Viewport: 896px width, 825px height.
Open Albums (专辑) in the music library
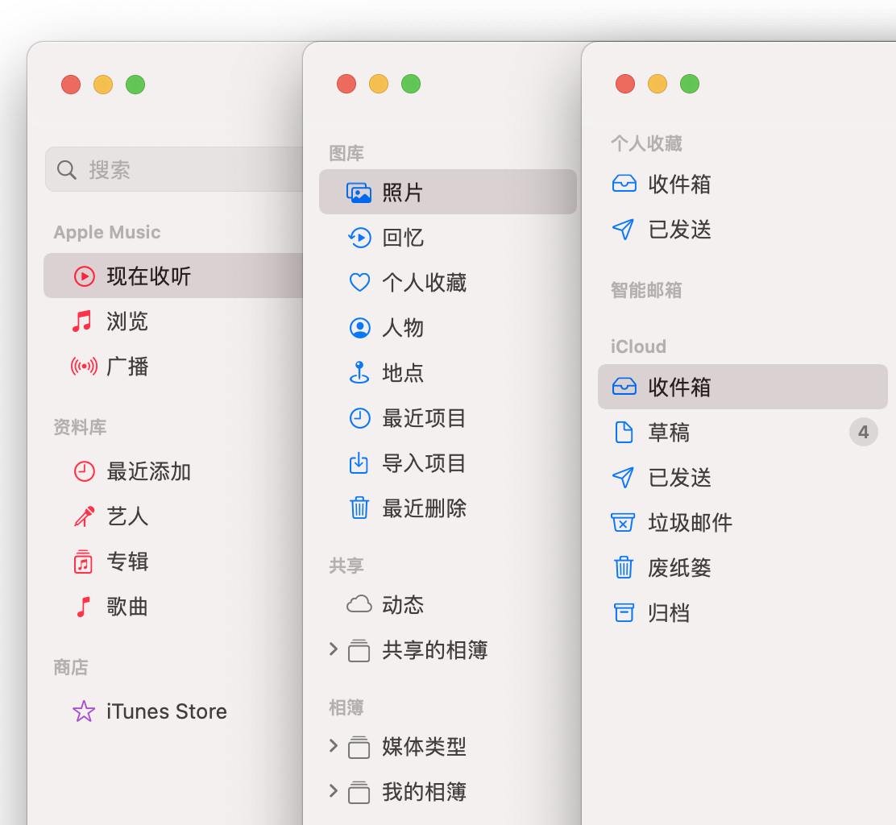[127, 562]
